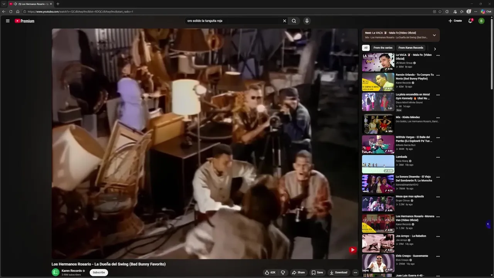This screenshot has height=278, width=494.
Task: Open Mesa que mas aplauda title
Action: [409, 197]
